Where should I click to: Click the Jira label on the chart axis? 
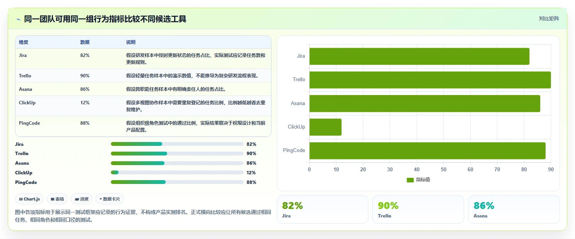click(x=301, y=56)
